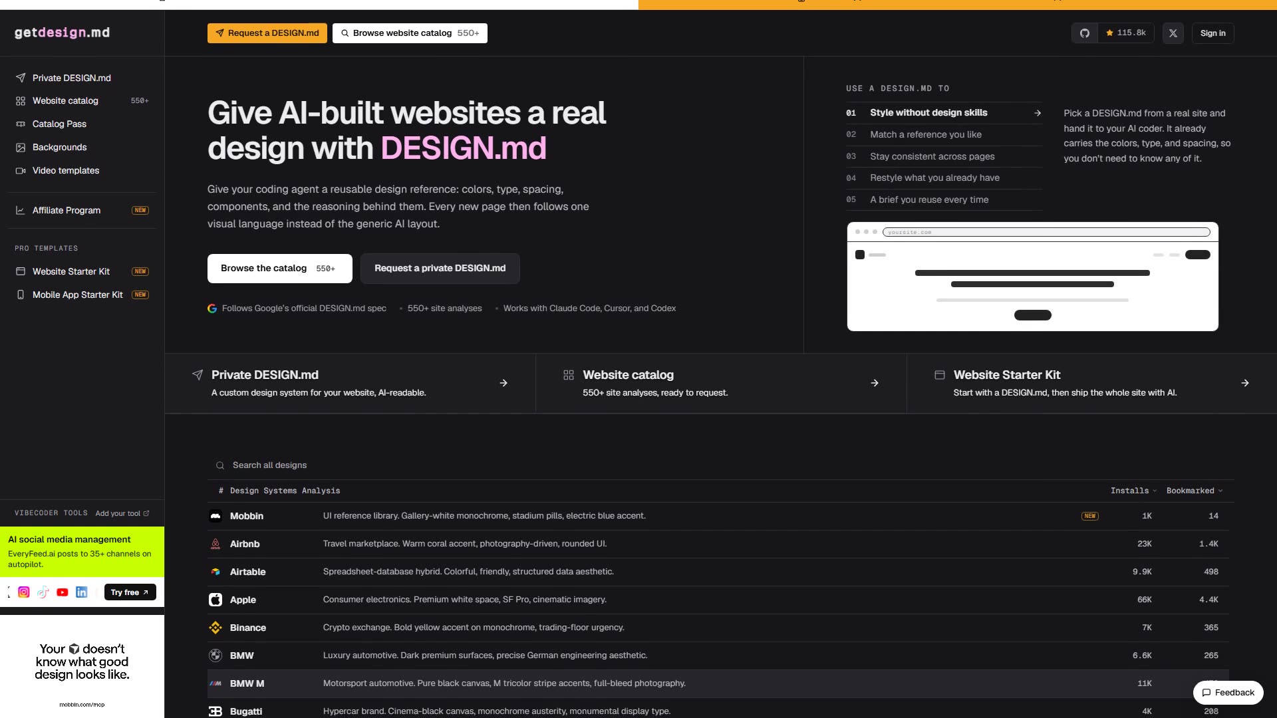
Task: Open Catalog Pass in sidebar
Action: tap(82, 124)
